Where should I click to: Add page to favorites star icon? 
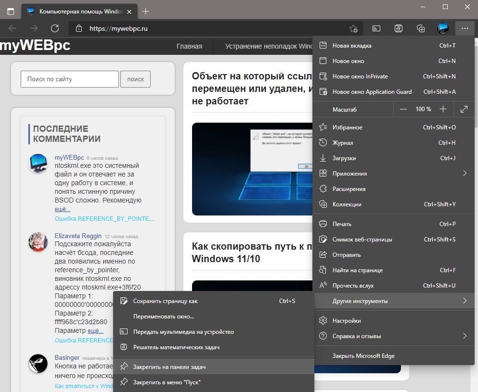[353, 29]
